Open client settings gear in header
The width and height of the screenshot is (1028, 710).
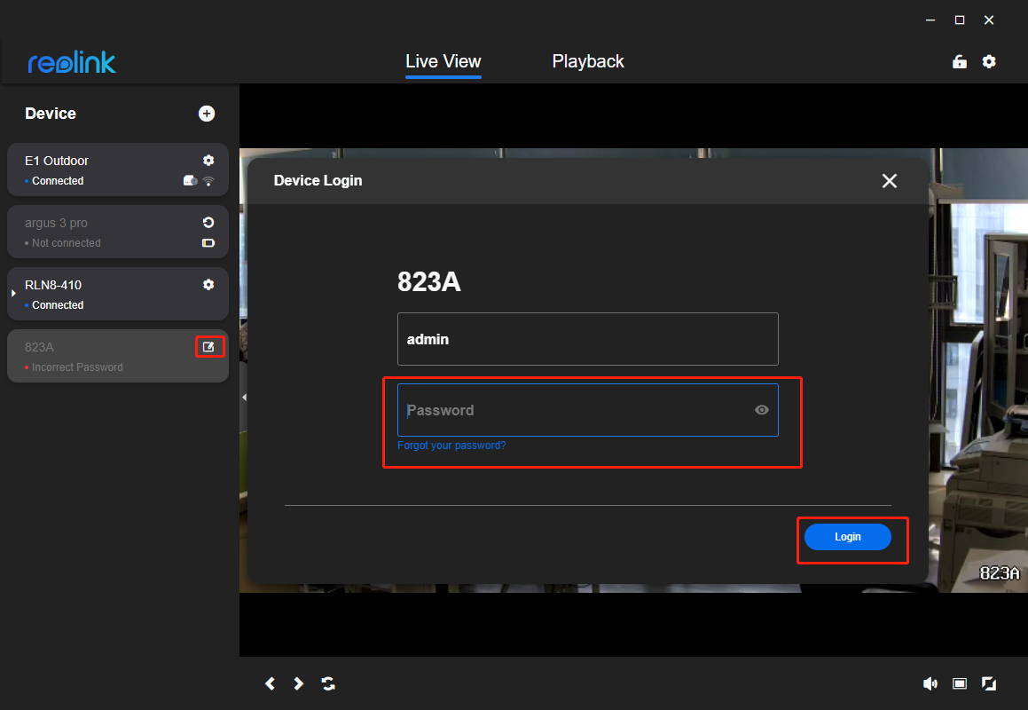pyautogui.click(x=989, y=62)
